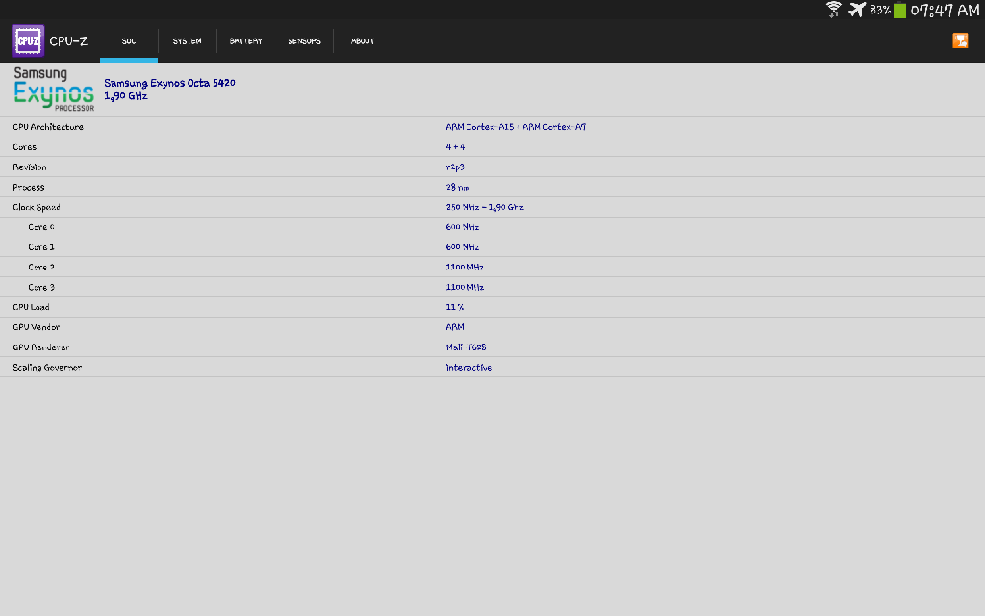The image size is (985, 616).
Task: Switch to the SYSTEM tab
Action: tap(188, 41)
